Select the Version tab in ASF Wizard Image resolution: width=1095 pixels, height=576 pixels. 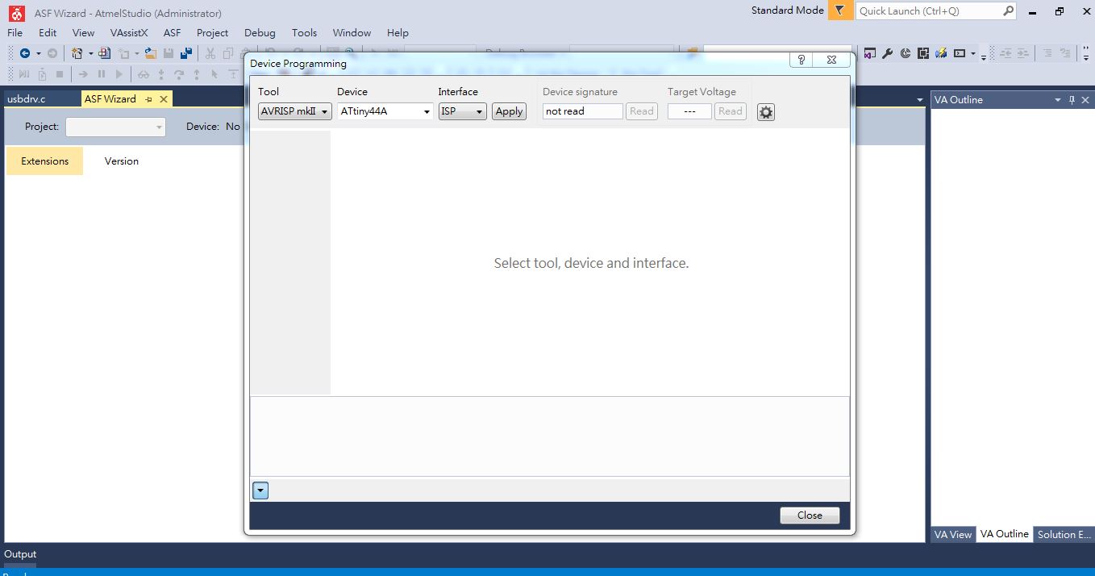pyautogui.click(x=122, y=161)
